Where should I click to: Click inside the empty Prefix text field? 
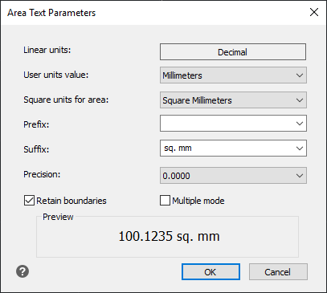pyautogui.click(x=227, y=124)
